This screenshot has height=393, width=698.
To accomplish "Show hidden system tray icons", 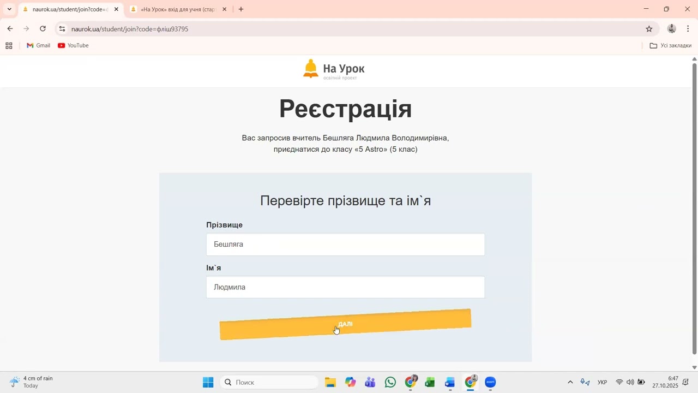I will point(570,383).
